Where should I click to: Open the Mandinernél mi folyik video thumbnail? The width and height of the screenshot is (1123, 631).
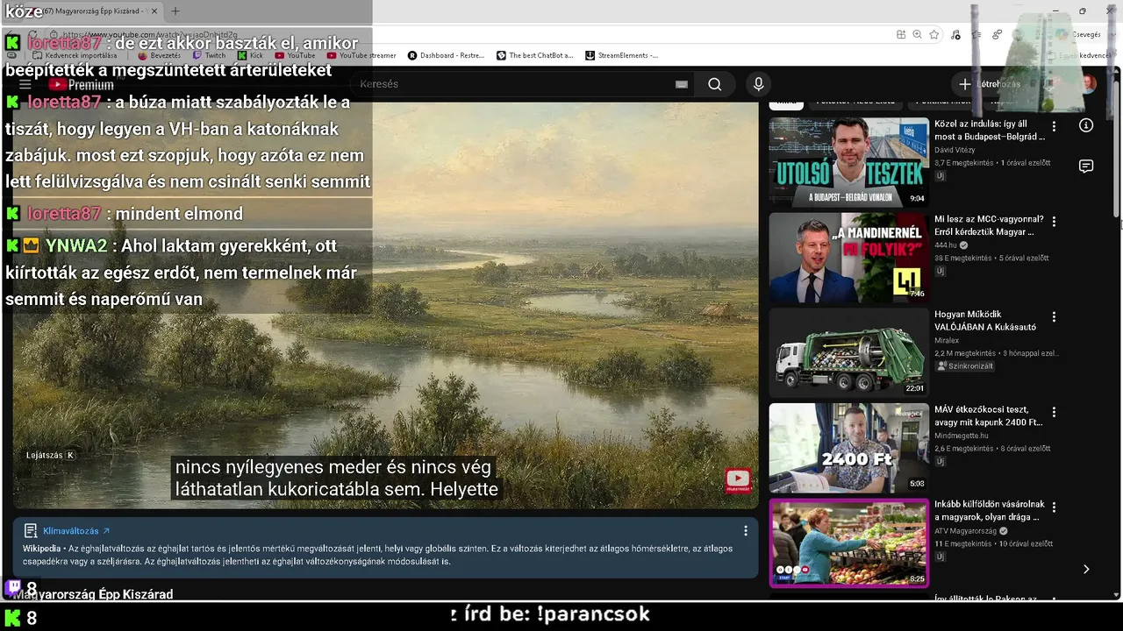848,258
